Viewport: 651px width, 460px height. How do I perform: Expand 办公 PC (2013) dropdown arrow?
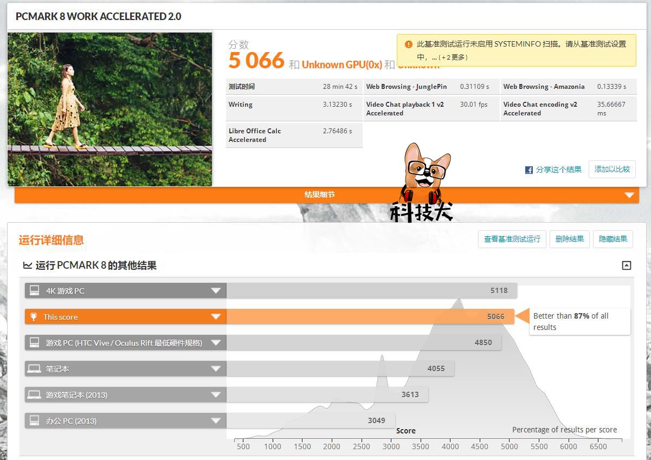point(216,420)
